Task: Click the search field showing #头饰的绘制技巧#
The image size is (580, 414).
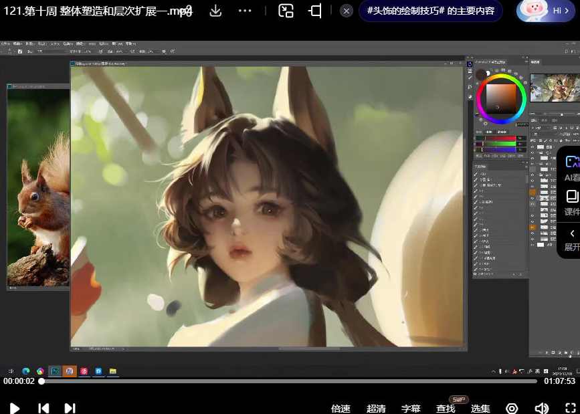Action: [430, 11]
